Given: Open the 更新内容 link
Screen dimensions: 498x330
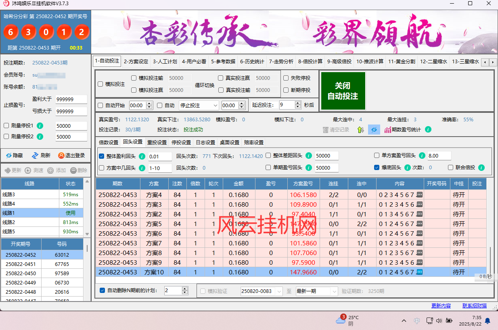Looking at the screenshot, I should [x=441, y=306].
